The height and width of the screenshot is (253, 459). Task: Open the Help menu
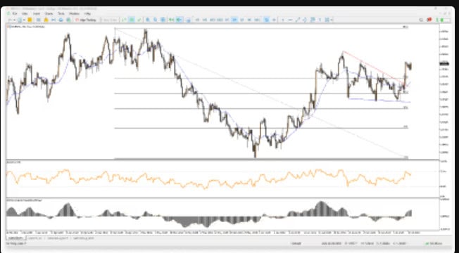point(87,13)
